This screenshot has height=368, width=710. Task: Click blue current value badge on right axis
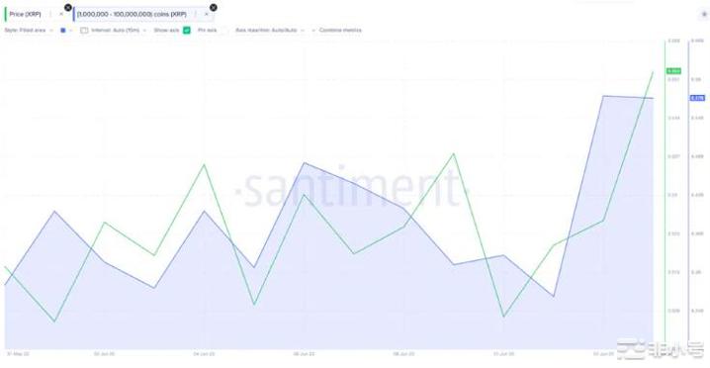[697, 98]
